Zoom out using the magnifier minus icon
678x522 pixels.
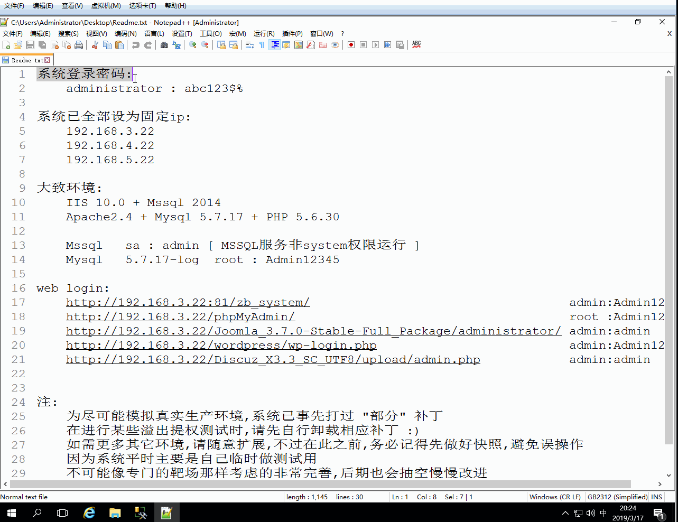click(205, 45)
